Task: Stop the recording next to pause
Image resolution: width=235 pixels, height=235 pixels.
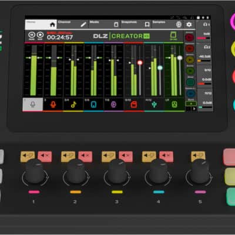Action: pyautogui.click(x=40, y=35)
